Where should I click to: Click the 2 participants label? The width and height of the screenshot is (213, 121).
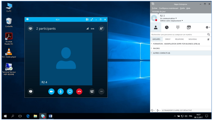tap(46, 28)
